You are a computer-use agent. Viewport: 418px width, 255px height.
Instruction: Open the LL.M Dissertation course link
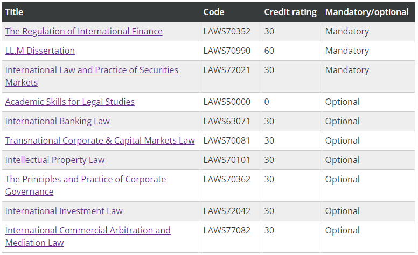click(x=40, y=51)
